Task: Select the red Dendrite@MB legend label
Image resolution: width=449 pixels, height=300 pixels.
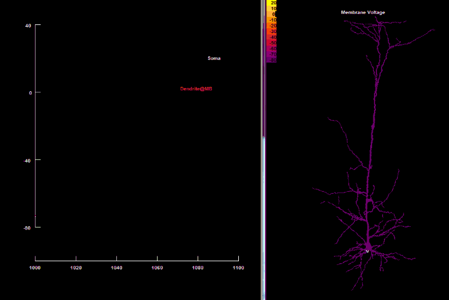Action: pos(196,89)
